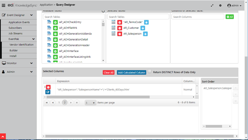Viewport: 248px width, 140px height.
Task: Click the Search Columns input field
Action: point(198,17)
